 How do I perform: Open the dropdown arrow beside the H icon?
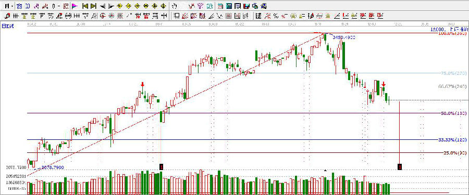click(x=13, y=6)
